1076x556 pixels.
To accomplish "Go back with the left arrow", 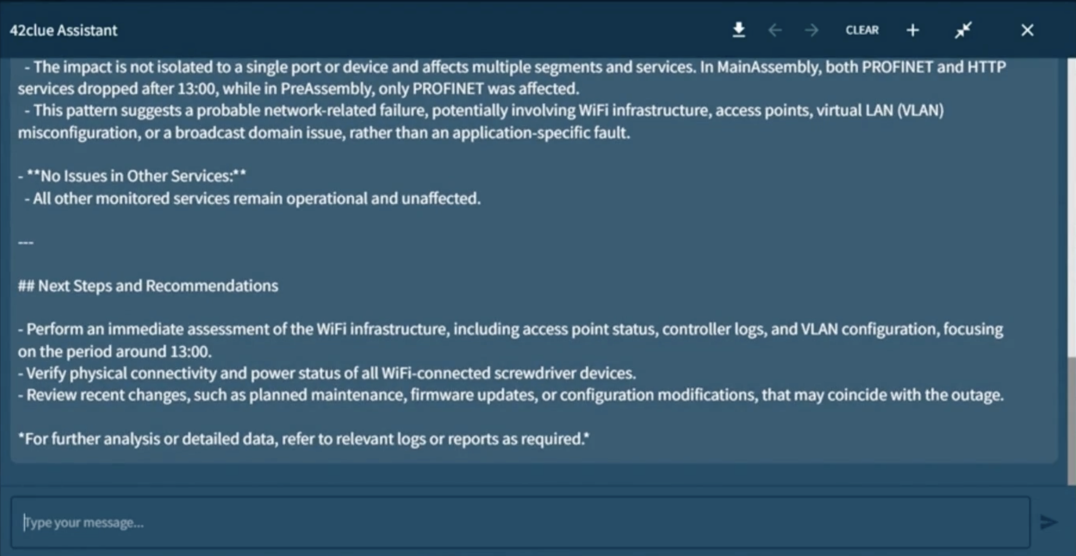I will (x=775, y=30).
